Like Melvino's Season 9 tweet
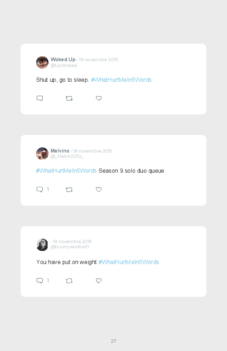 (x=99, y=189)
